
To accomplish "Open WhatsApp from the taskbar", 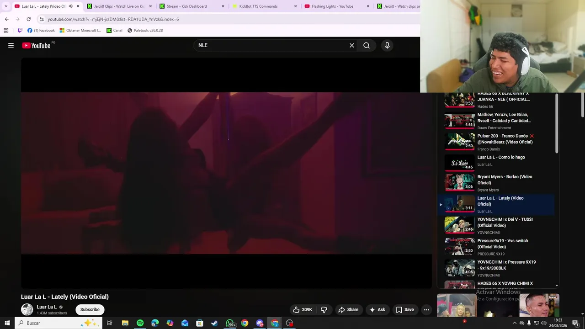I will click(x=230, y=323).
